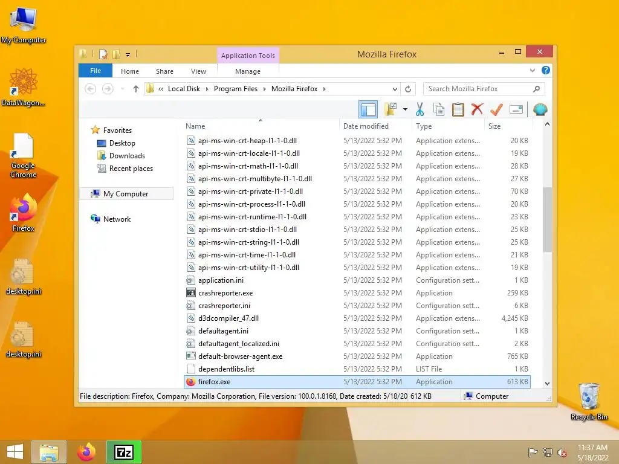
Task: Click the vertical scrollbar thumb
Action: click(x=547, y=219)
